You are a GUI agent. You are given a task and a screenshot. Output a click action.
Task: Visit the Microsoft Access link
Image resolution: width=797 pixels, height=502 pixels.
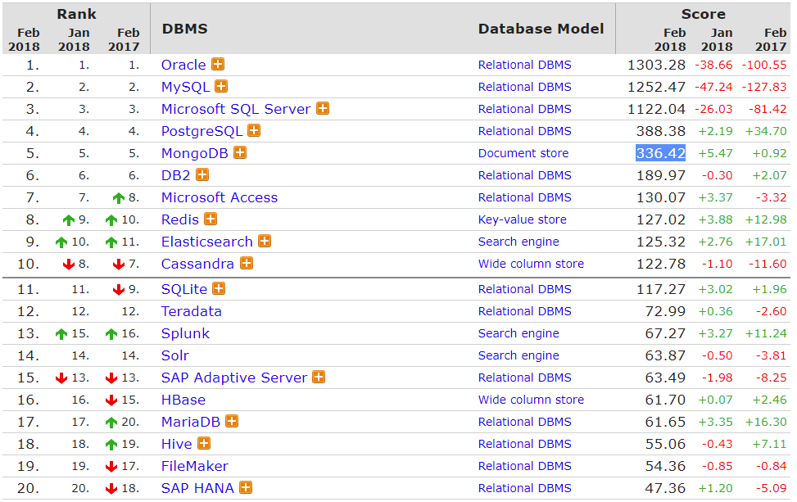tap(220, 197)
